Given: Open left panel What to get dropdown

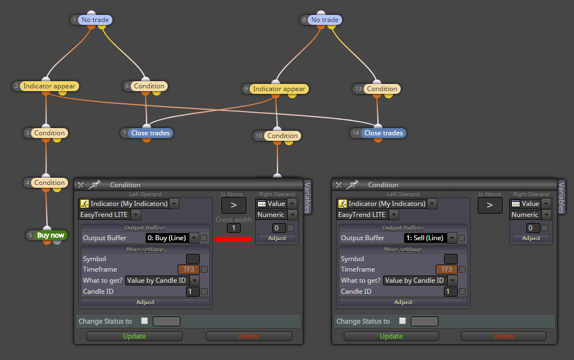Looking at the screenshot, I should pyautogui.click(x=195, y=280).
